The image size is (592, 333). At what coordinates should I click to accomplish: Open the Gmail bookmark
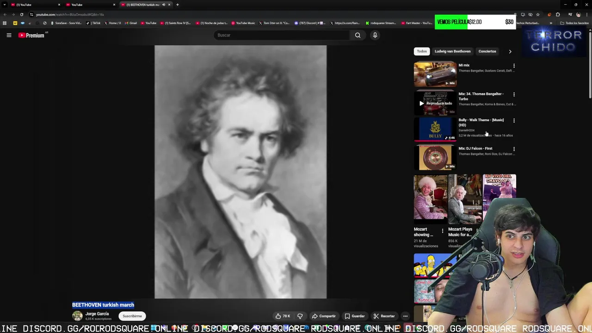pyautogui.click(x=131, y=23)
